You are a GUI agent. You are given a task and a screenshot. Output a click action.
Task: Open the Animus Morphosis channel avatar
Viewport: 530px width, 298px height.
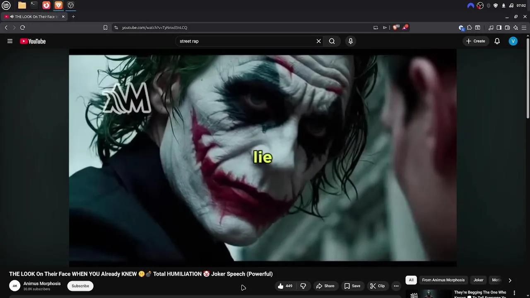point(14,286)
